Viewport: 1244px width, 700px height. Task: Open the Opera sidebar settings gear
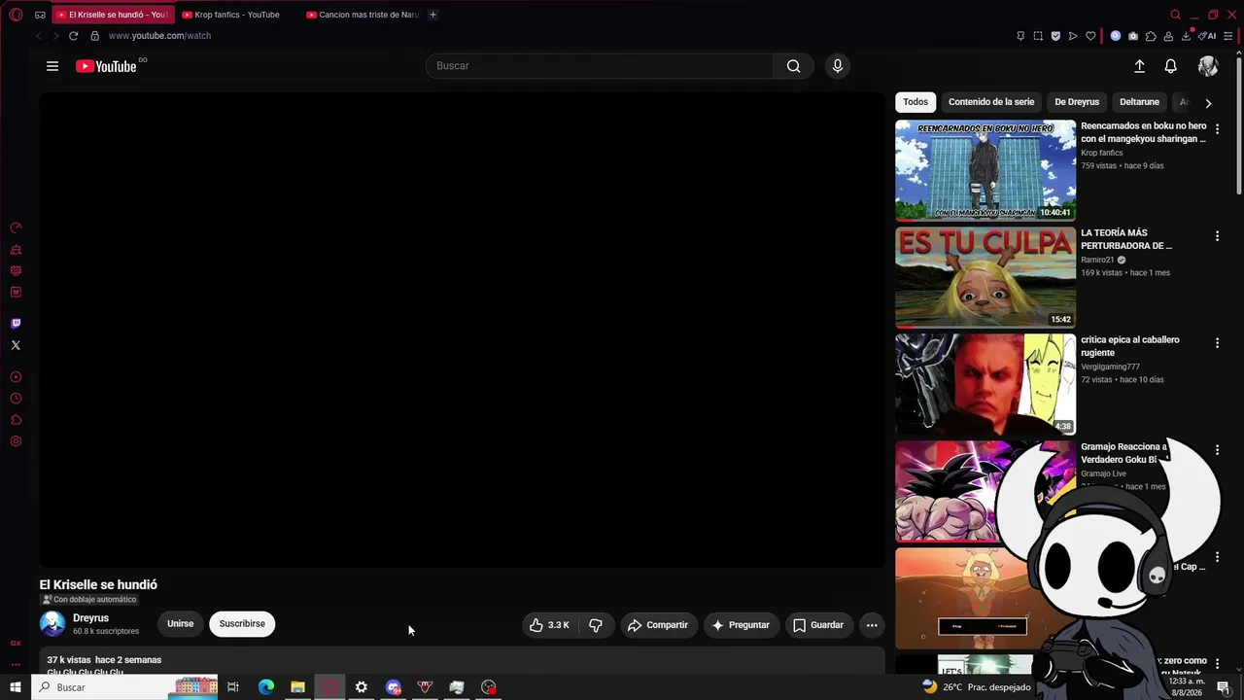coord(16,441)
